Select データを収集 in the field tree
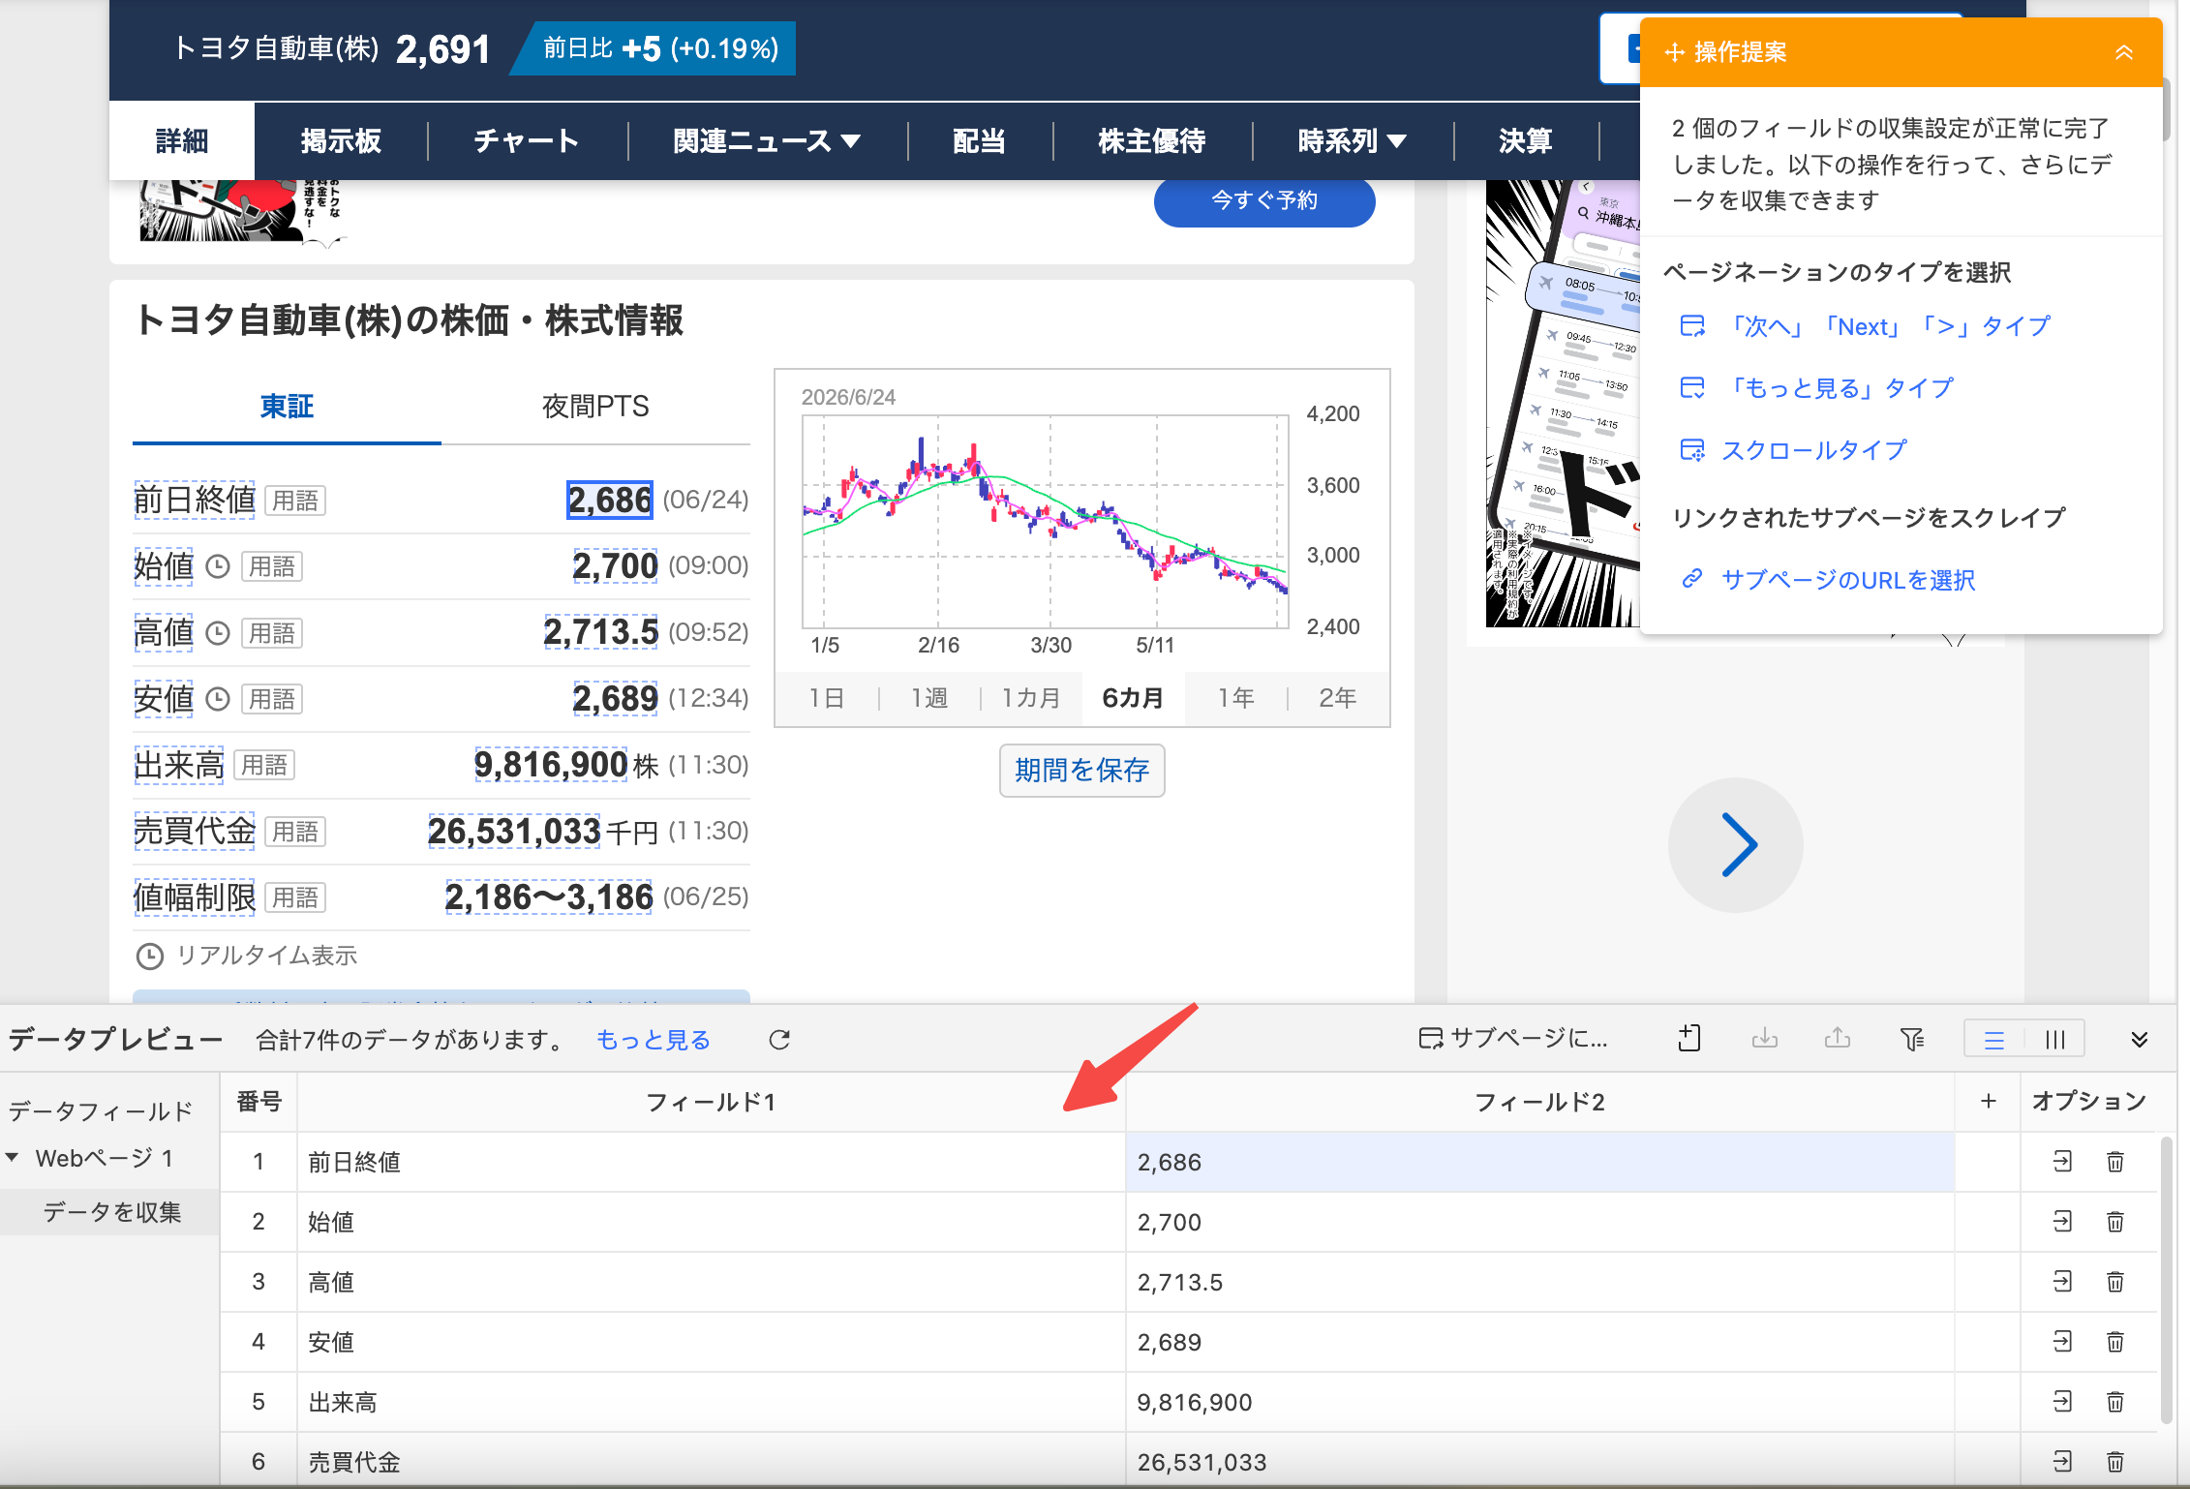Image resolution: width=2190 pixels, height=1489 pixels. coord(111,1212)
